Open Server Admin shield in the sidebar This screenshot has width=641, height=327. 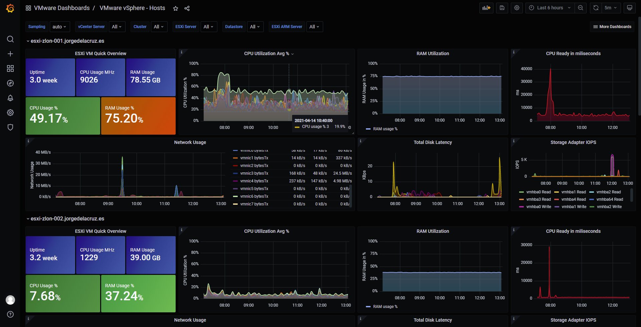pyautogui.click(x=10, y=127)
